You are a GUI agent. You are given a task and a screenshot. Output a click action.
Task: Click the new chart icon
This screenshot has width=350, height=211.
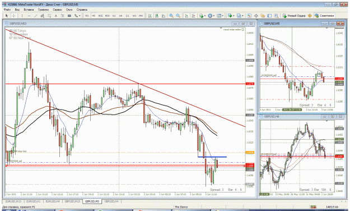[230, 16]
